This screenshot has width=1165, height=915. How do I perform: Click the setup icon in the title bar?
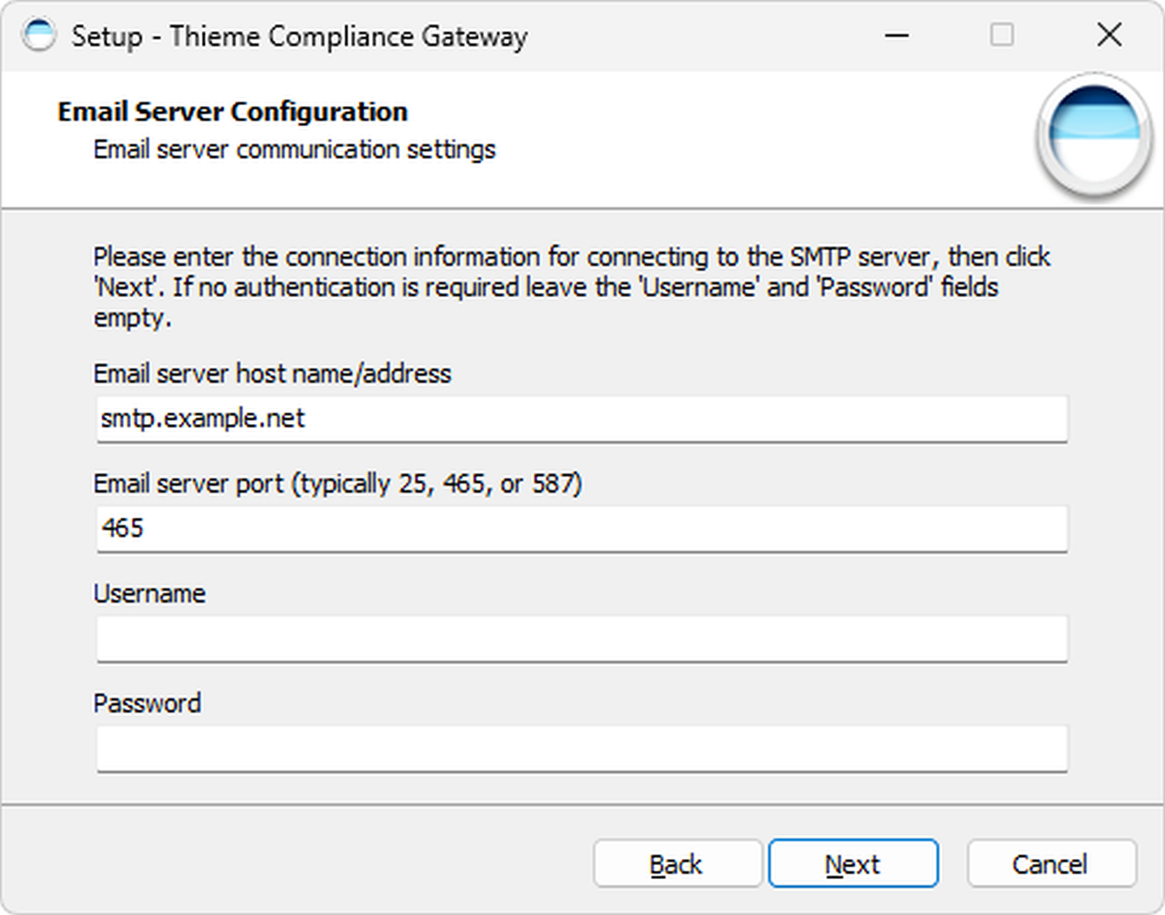click(39, 36)
